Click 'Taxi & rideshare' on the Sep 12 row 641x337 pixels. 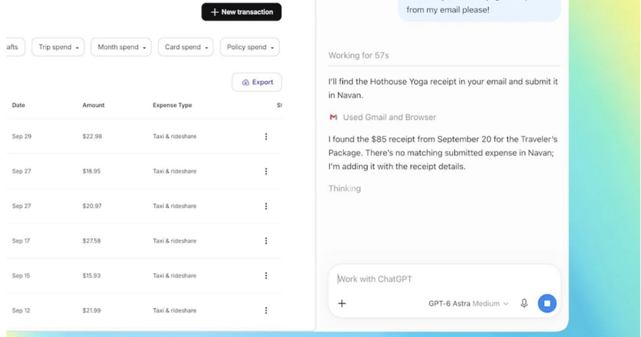tap(175, 310)
